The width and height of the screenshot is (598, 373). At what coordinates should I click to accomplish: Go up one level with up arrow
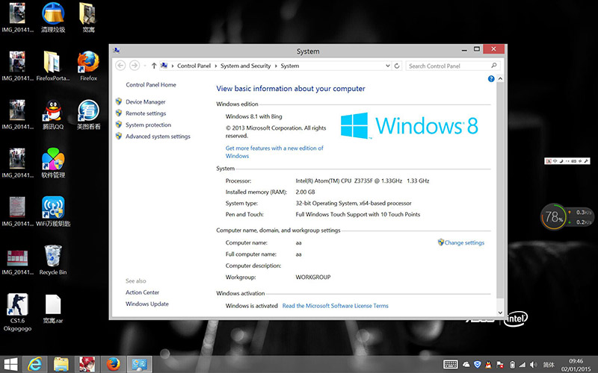pyautogui.click(x=154, y=66)
